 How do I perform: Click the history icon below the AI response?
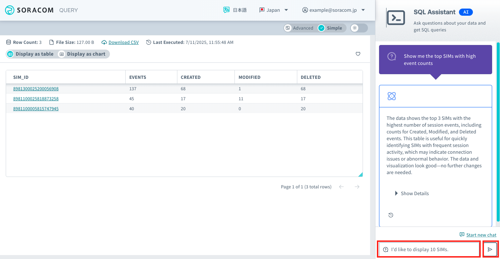(391, 215)
